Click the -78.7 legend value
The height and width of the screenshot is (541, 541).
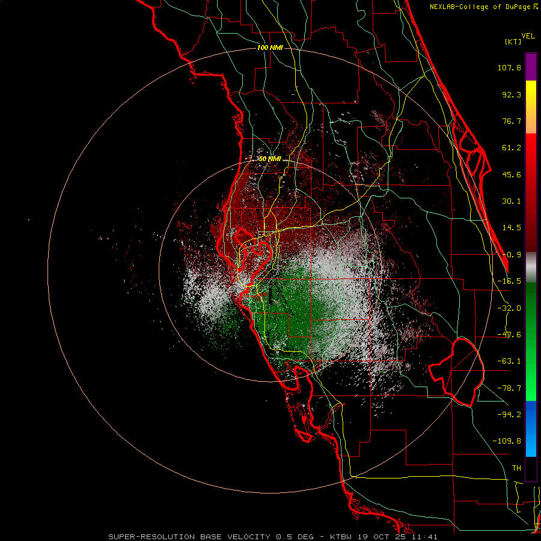[509, 388]
